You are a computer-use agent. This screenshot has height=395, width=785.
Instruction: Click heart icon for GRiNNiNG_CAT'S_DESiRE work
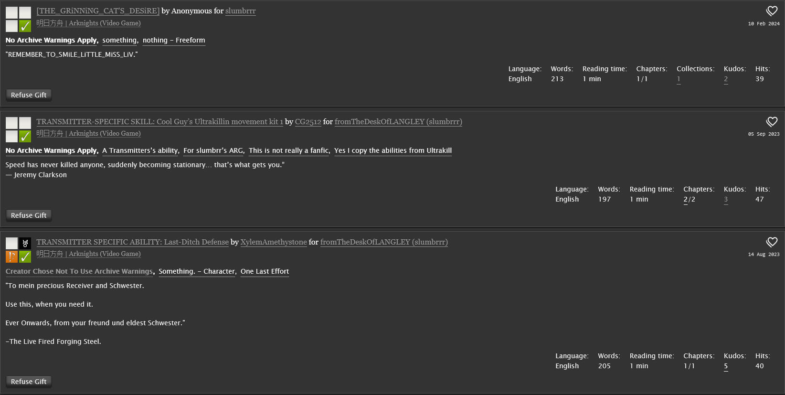[x=772, y=11]
